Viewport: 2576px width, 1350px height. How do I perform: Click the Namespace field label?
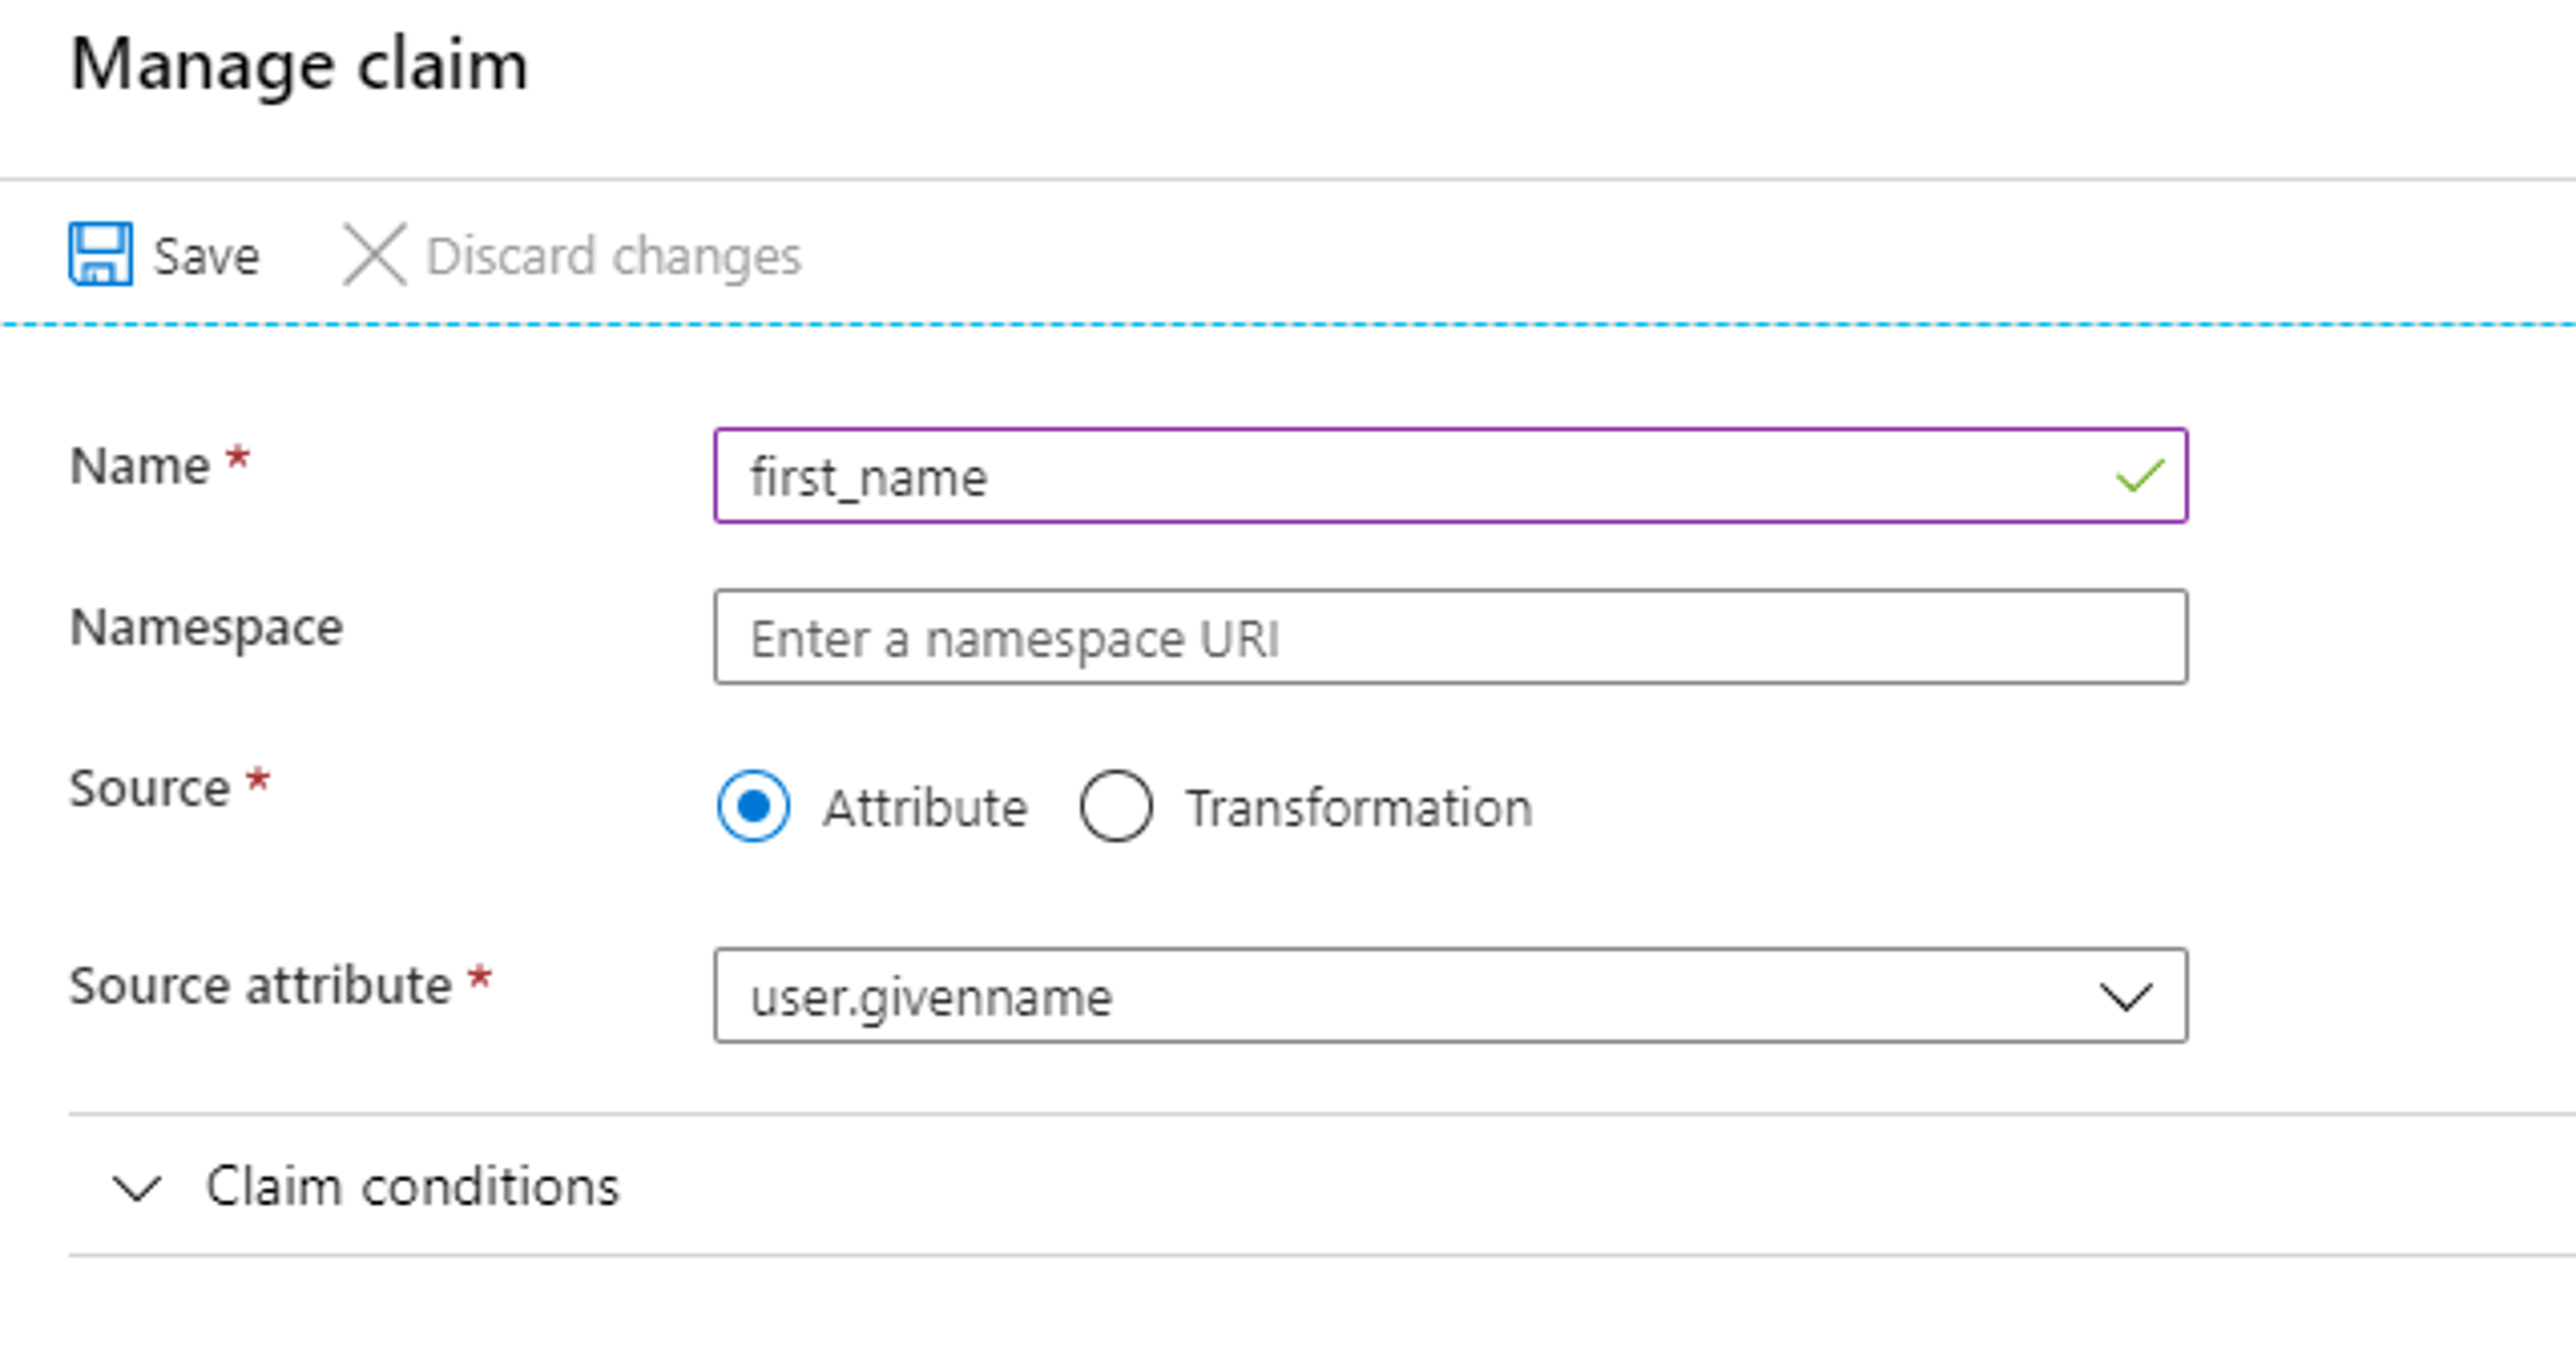[206, 629]
